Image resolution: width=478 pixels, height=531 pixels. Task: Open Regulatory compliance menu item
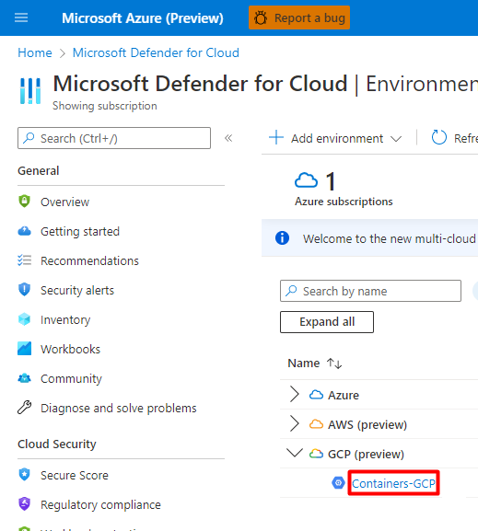tap(100, 504)
